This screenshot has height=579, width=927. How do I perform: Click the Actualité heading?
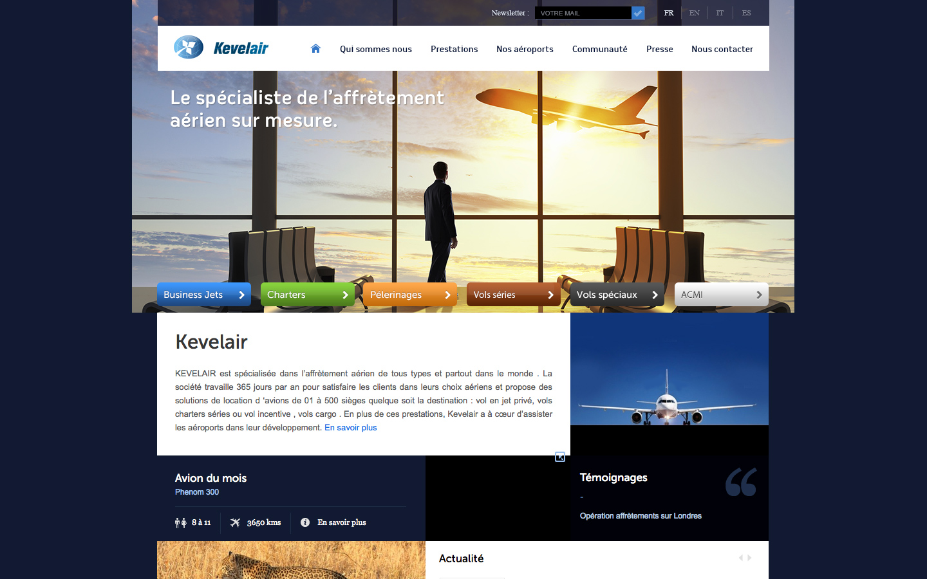pyautogui.click(x=461, y=558)
